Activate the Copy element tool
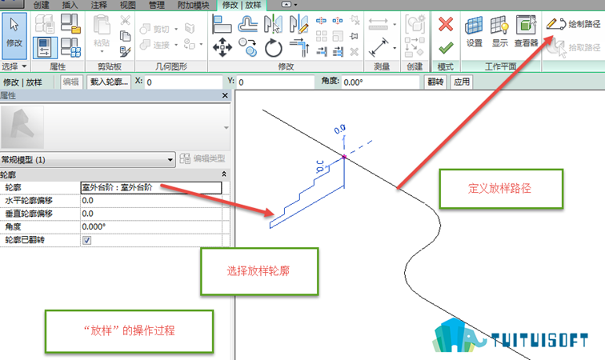 tap(248, 48)
